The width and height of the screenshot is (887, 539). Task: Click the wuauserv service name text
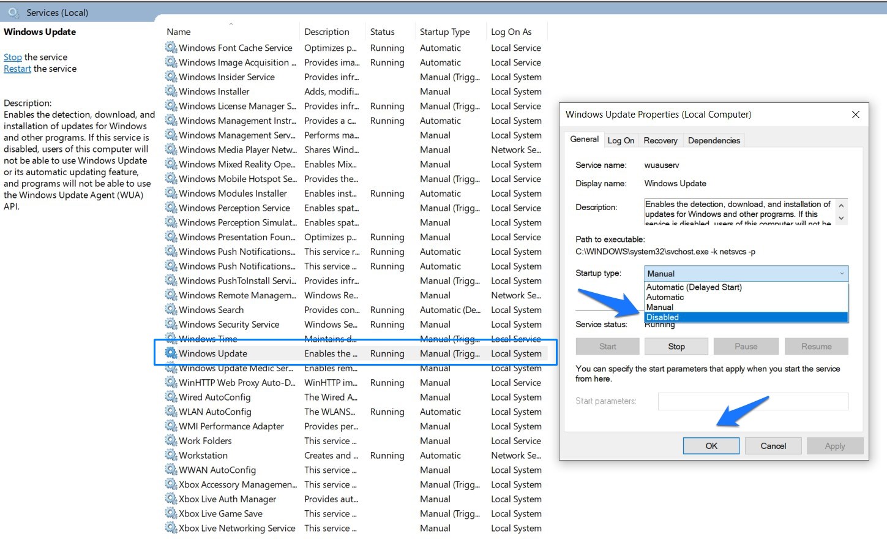pyautogui.click(x=662, y=165)
